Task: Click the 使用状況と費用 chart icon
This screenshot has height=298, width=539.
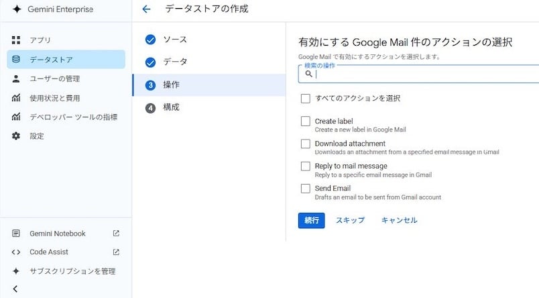Action: (x=16, y=98)
